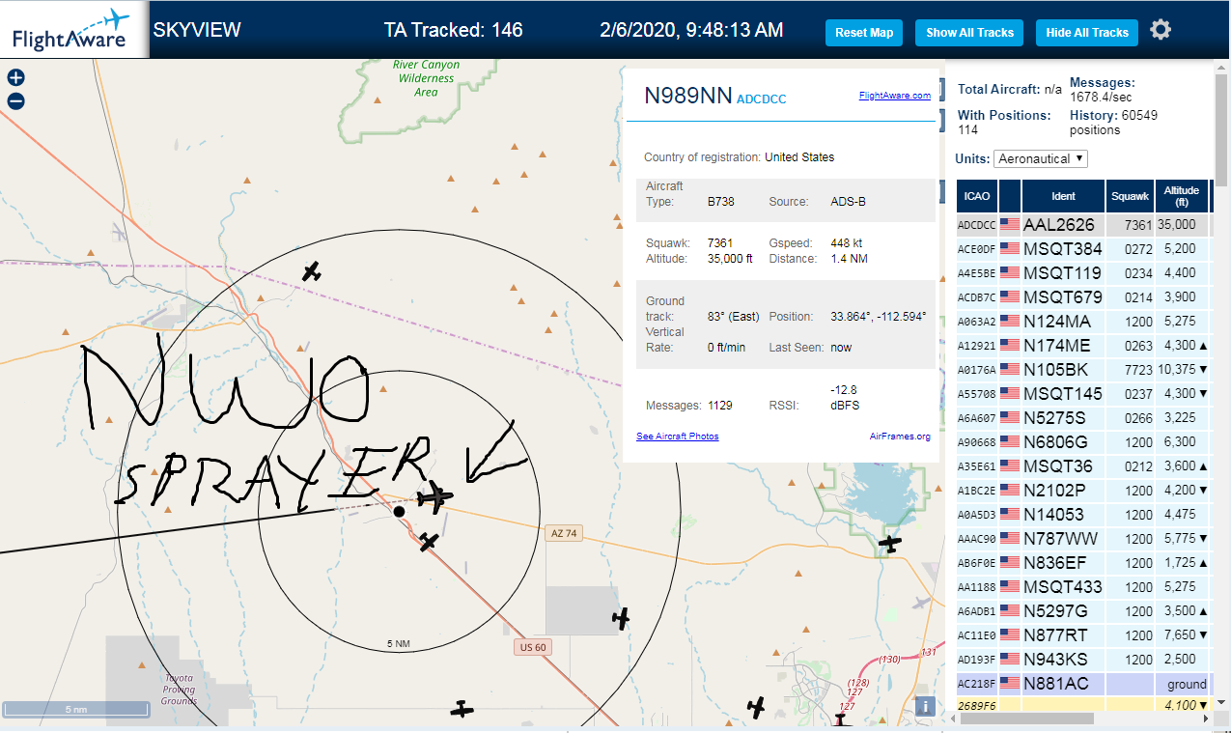Select the N174ME aircraft row
Screen dimensions: 1231x733
[1084, 345]
